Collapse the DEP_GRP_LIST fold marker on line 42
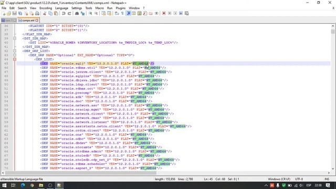 pyautogui.click(x=15, y=51)
